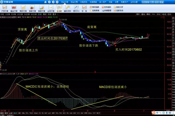The width and height of the screenshot is (175, 116).
Task: Click the up arrow navigation icon
Action: tap(57, 2)
